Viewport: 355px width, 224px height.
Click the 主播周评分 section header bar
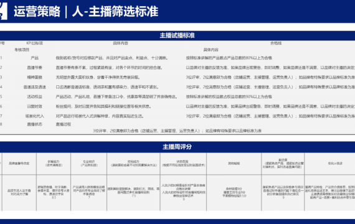(177, 147)
